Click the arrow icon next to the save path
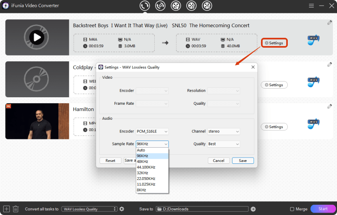Viewport: 337px width, 215px height. pos(253,209)
